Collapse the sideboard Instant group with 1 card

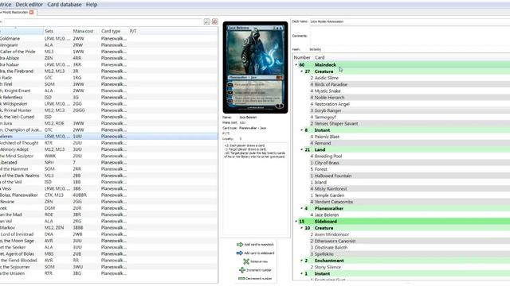[302, 273]
